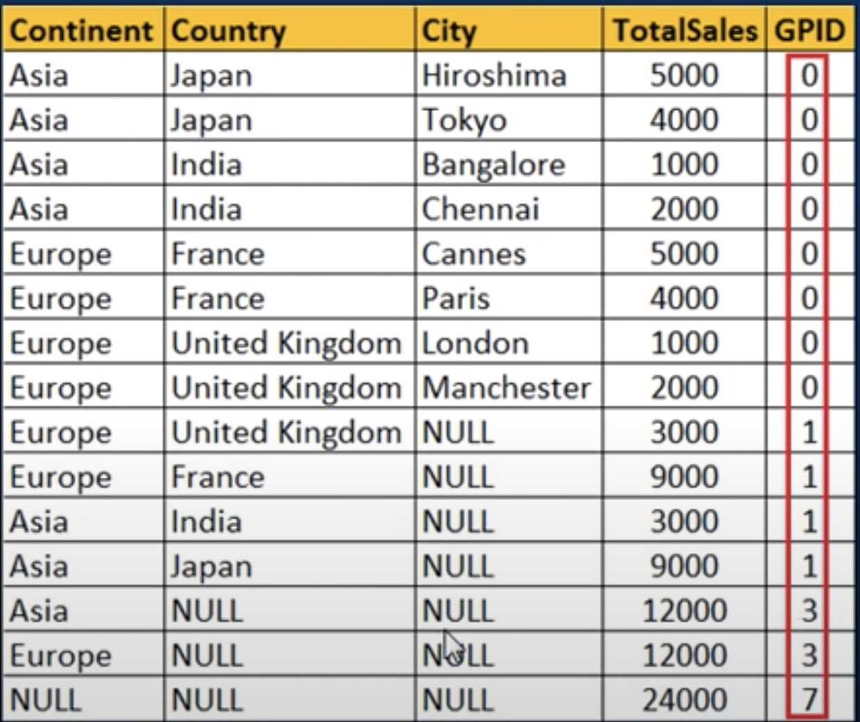The width and height of the screenshot is (860, 722).
Task: Select the TotalSales column header
Action: [x=684, y=31]
